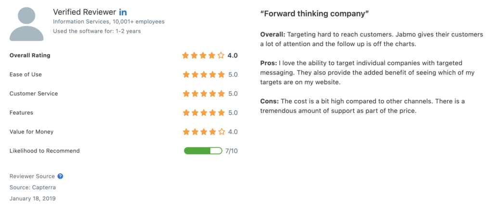Click the Reviewer Source label
The width and height of the screenshot is (493, 206).
32,176
